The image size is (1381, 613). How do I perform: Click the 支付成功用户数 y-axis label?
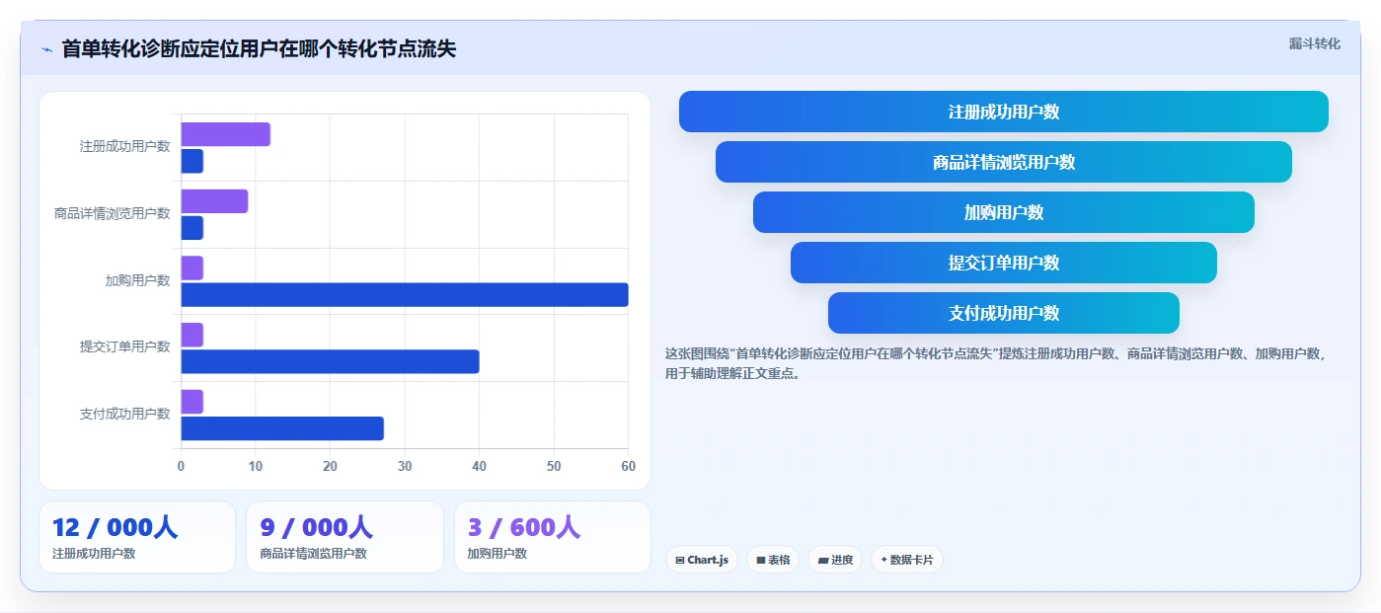pyautogui.click(x=125, y=414)
